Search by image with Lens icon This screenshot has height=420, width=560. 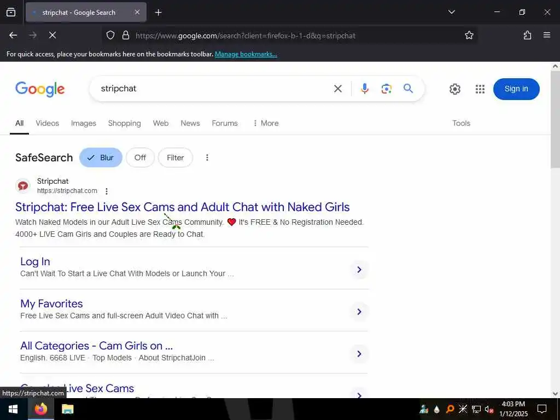click(387, 89)
